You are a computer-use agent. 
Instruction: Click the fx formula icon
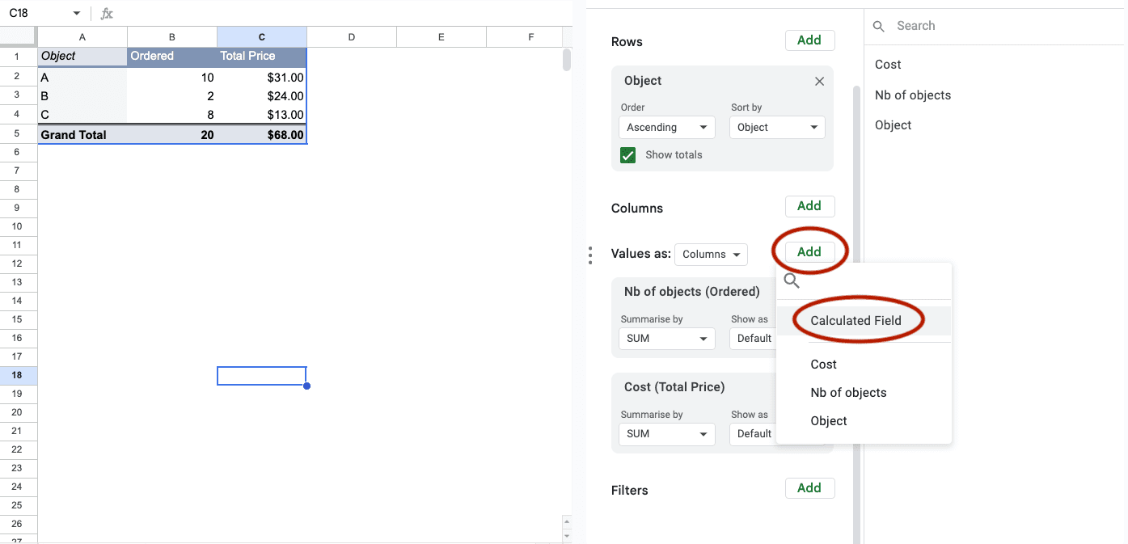105,14
